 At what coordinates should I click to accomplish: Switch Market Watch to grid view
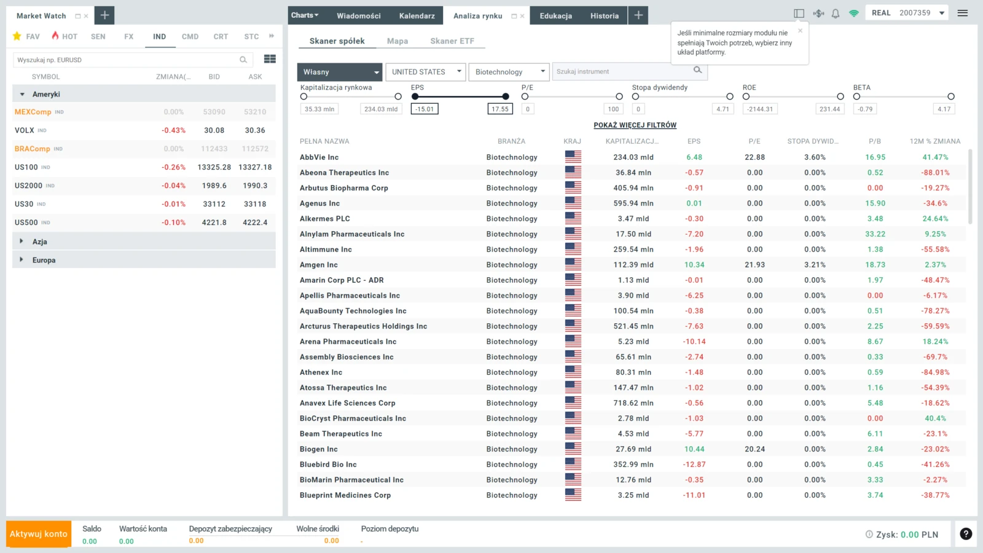pyautogui.click(x=270, y=59)
